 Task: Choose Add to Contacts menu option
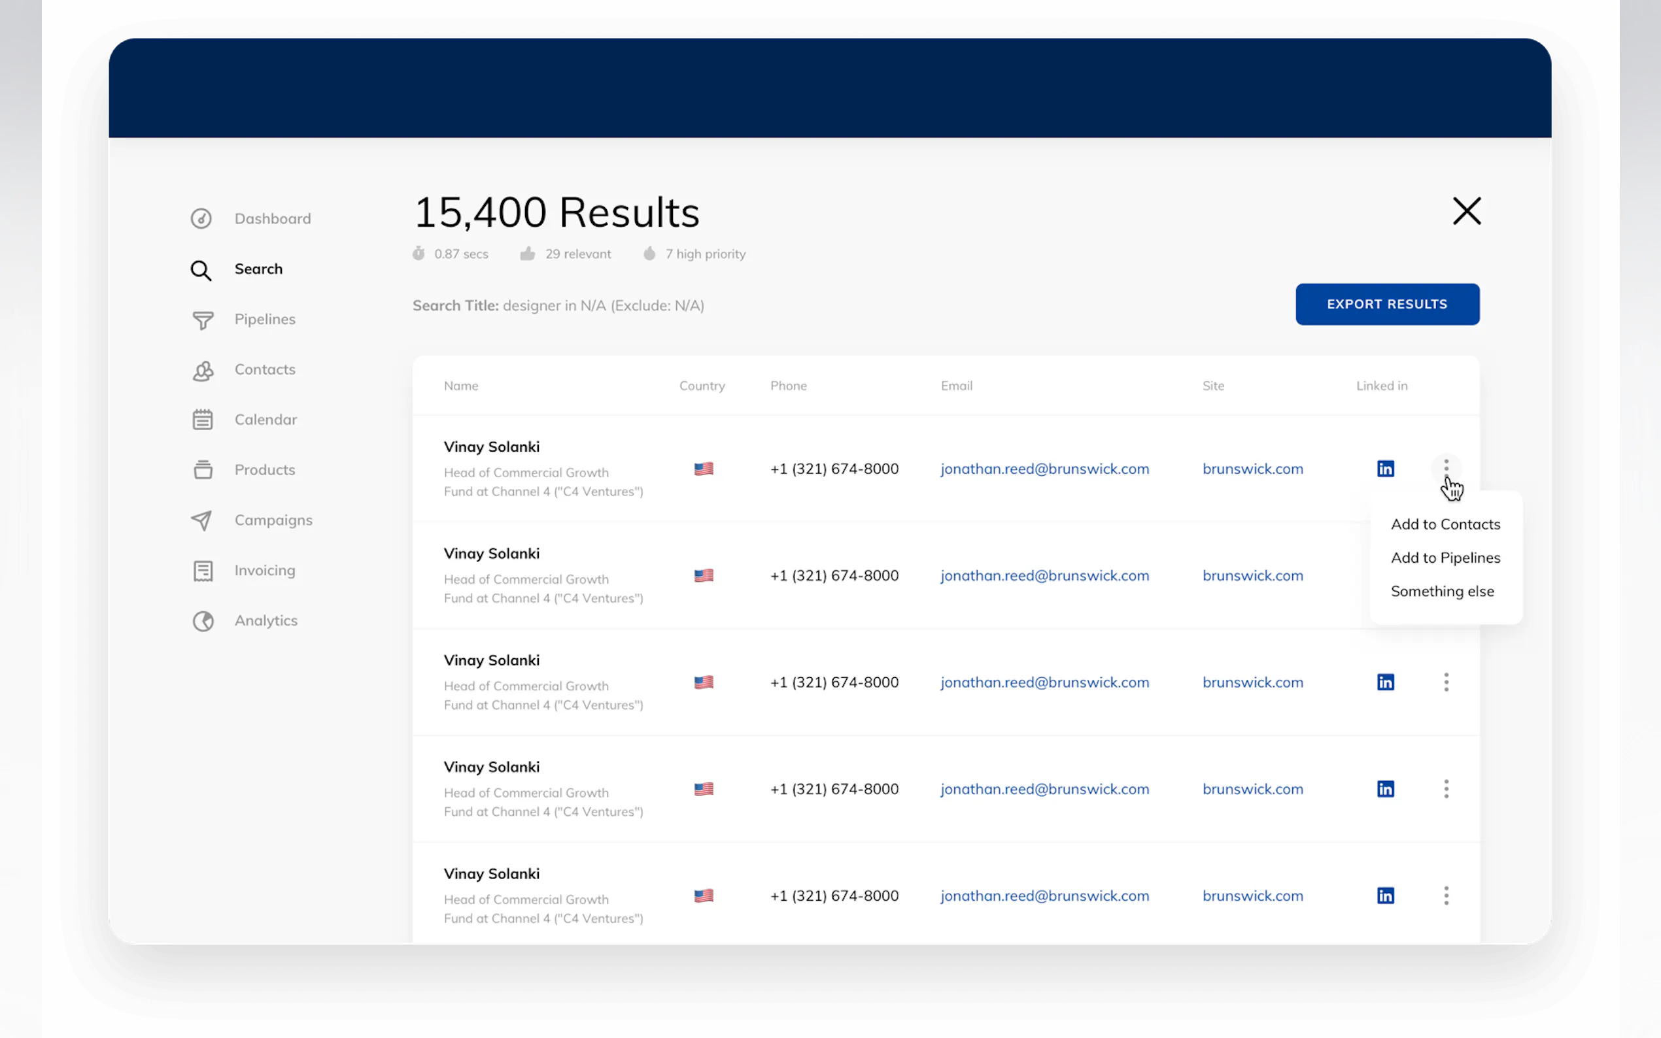tap(1445, 524)
